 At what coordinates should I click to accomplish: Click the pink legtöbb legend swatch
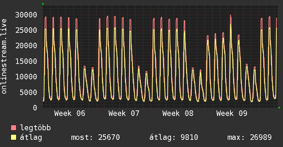tap(13, 128)
